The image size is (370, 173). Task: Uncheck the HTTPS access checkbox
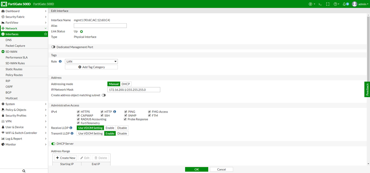click(78, 112)
